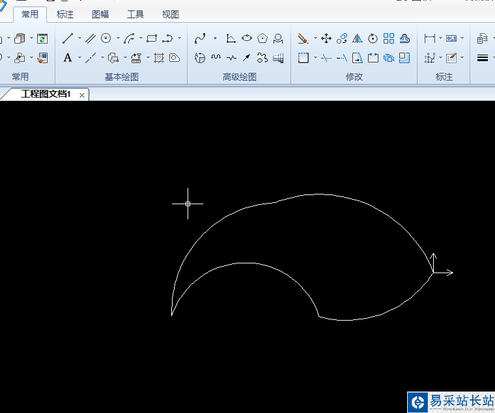Select the Line drawing tool

[x=68, y=38]
